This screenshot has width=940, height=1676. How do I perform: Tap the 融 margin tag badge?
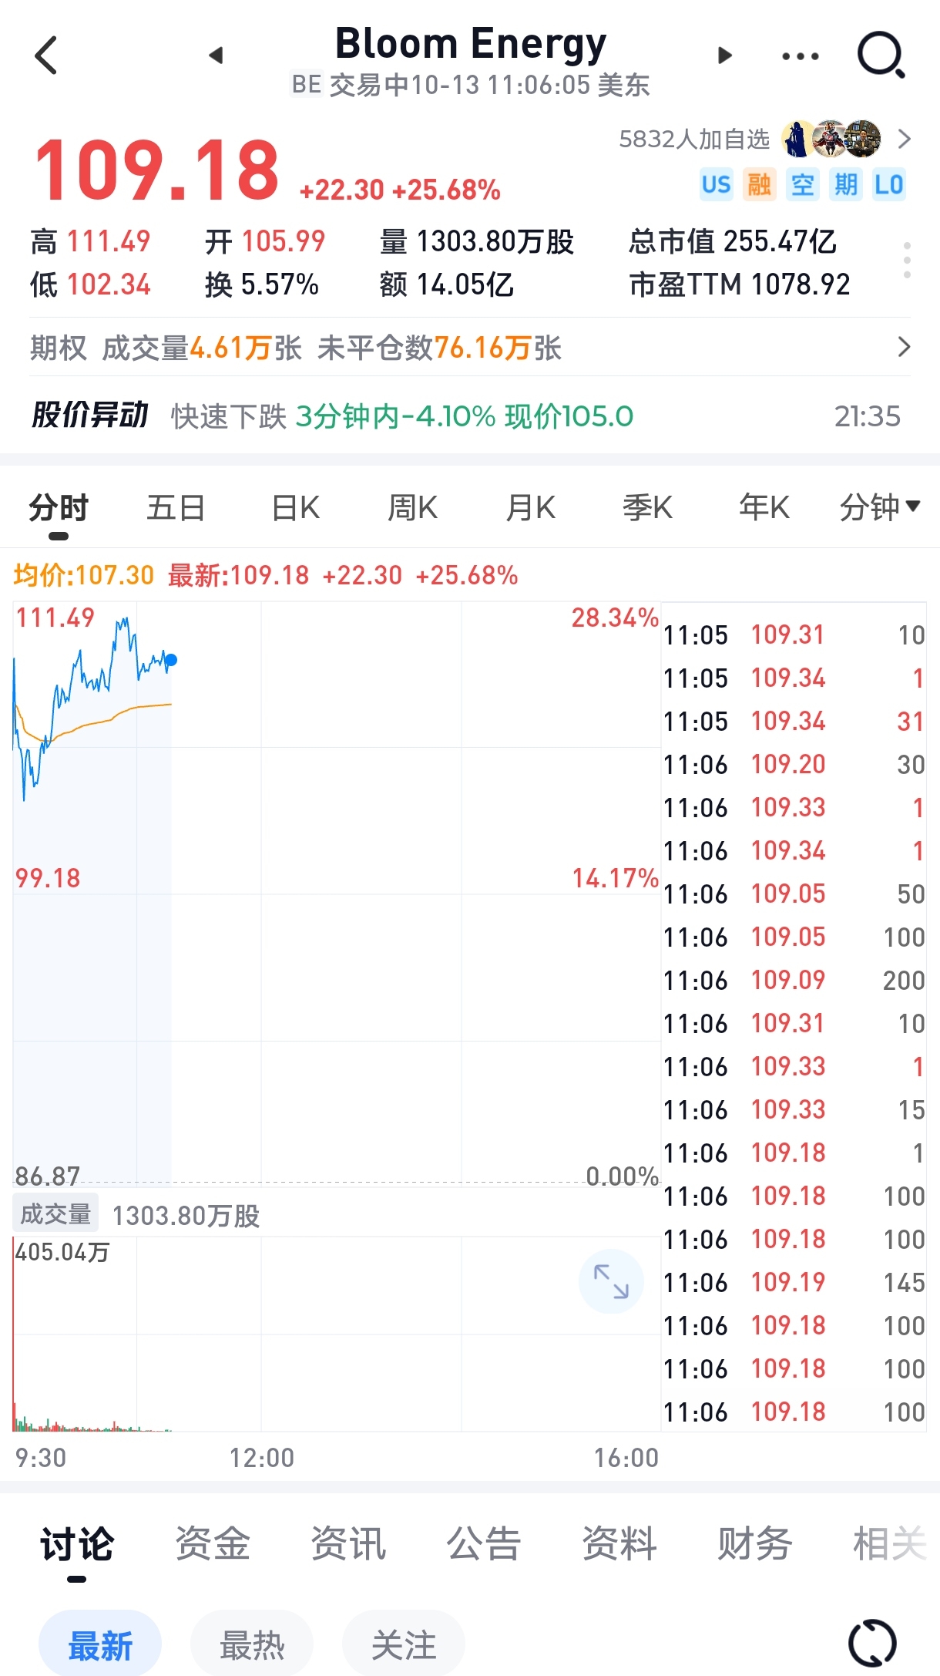(x=759, y=185)
